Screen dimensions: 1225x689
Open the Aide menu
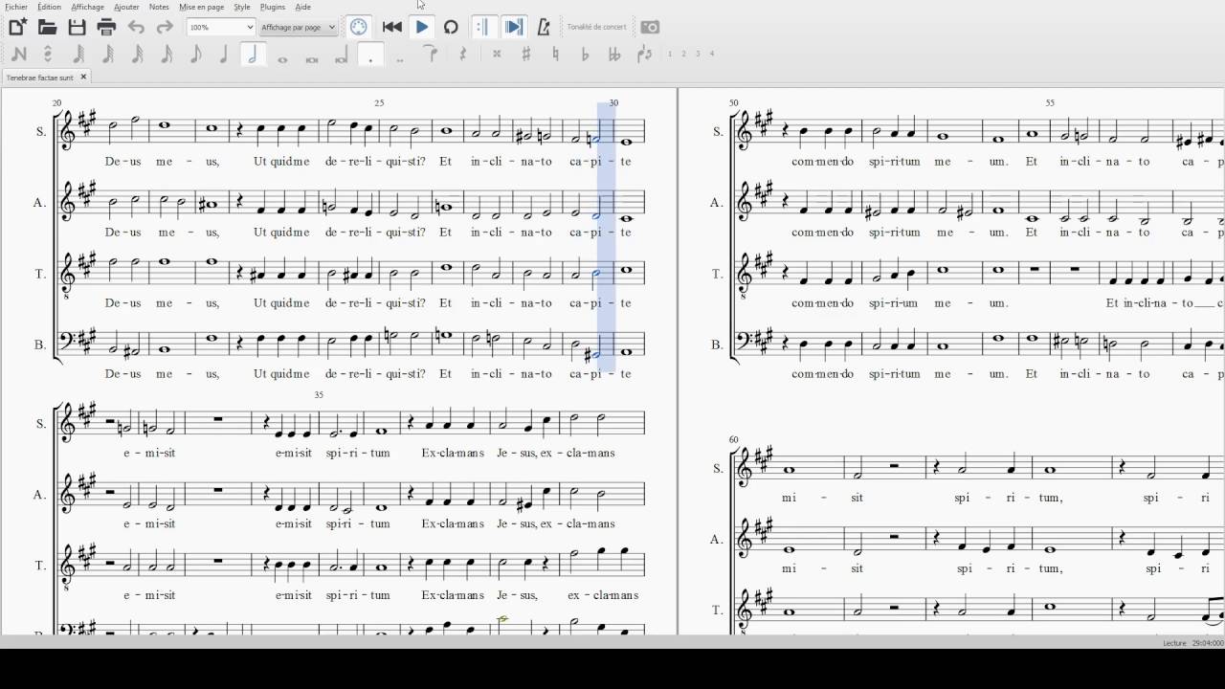[x=302, y=7]
